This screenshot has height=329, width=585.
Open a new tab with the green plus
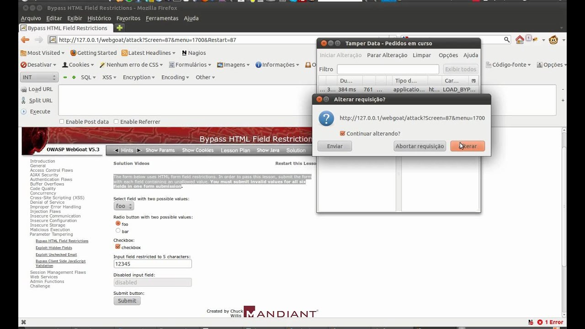pyautogui.click(x=119, y=28)
